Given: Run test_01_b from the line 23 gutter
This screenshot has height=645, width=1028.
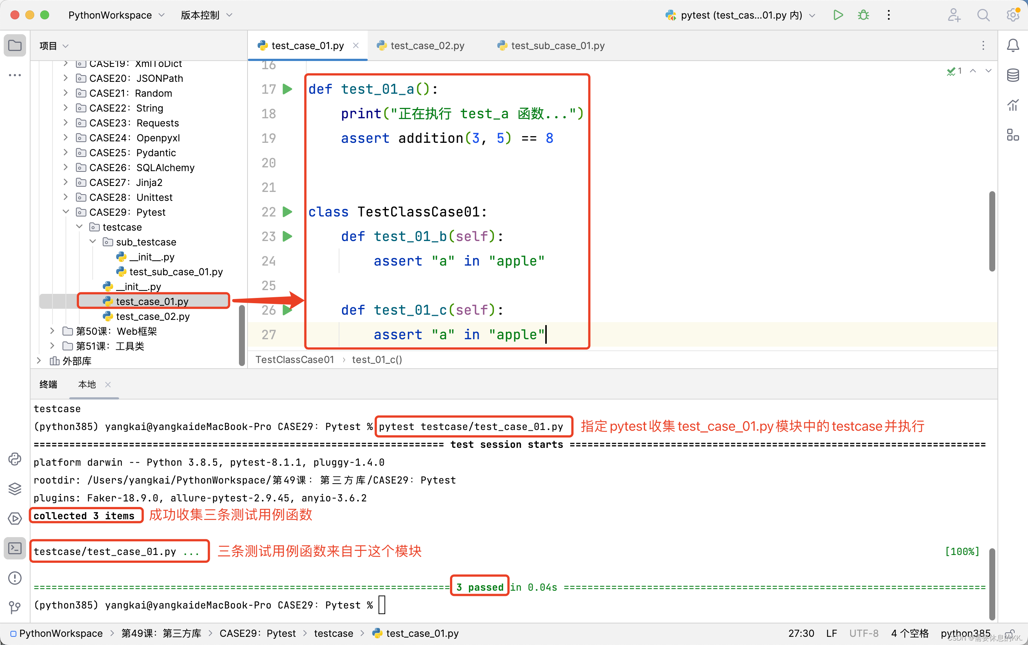Looking at the screenshot, I should [x=288, y=236].
